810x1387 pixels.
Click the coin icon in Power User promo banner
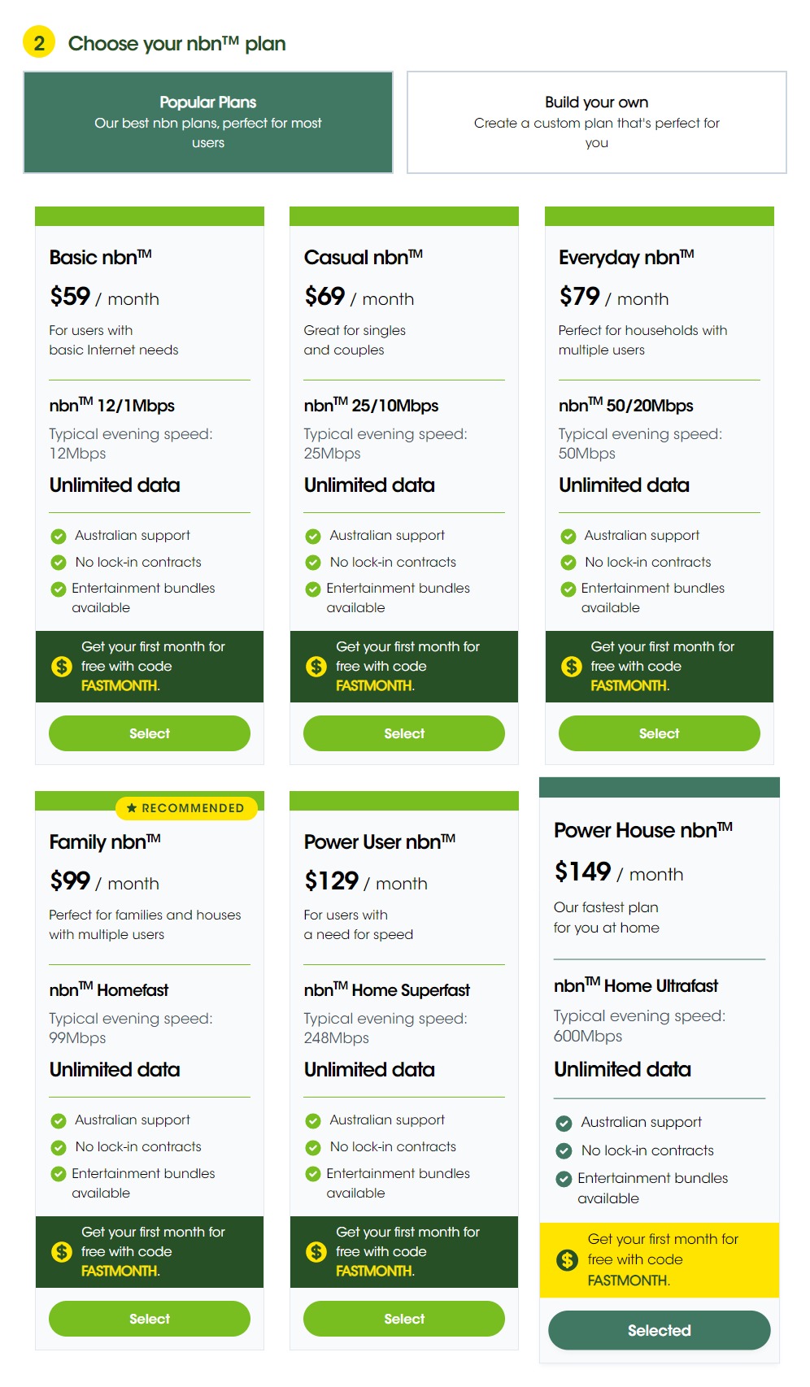pos(316,1252)
